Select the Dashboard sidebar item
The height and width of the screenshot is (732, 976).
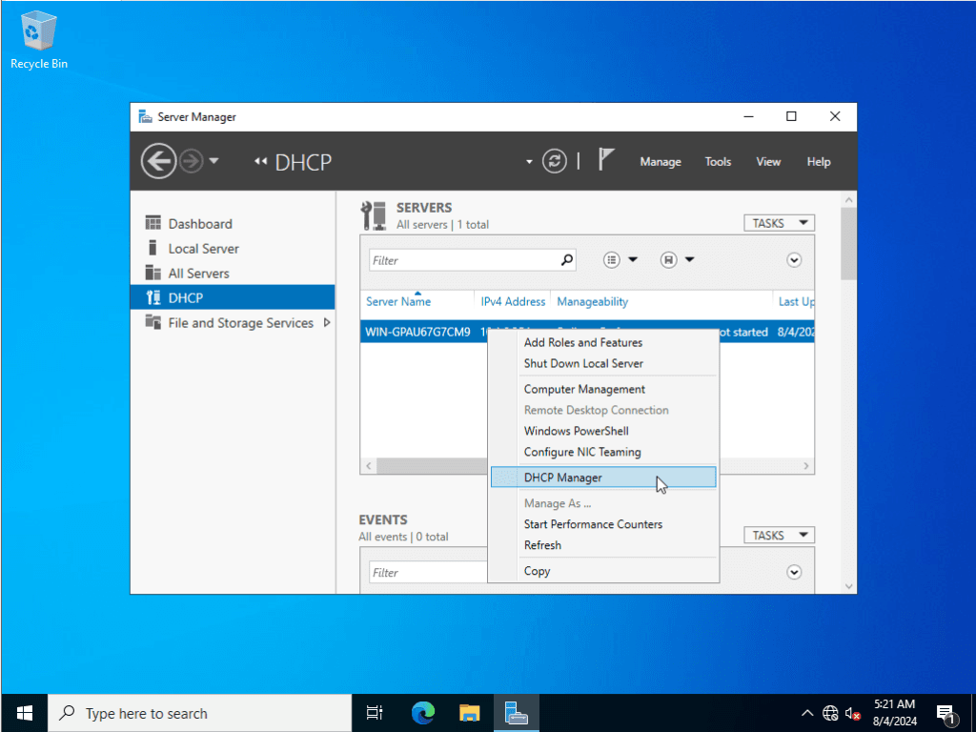(x=200, y=224)
